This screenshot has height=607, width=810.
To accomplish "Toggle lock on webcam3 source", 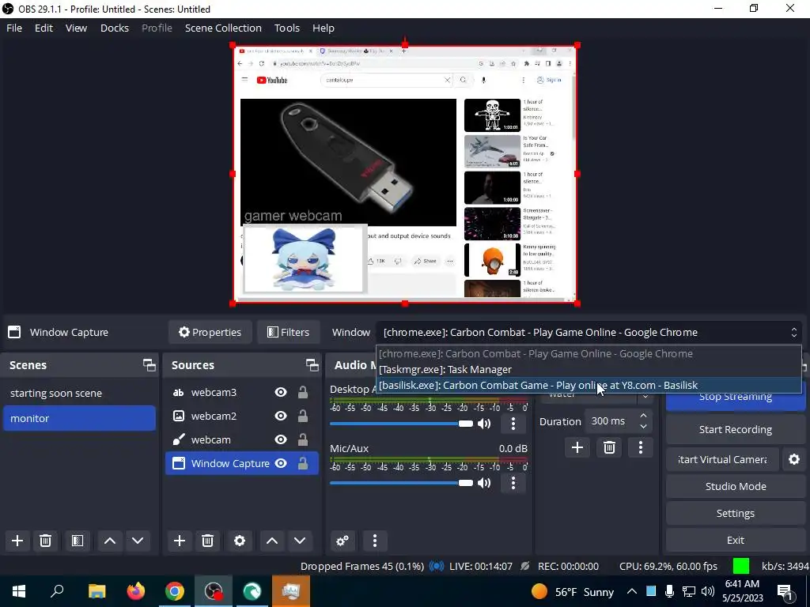I will point(303,392).
